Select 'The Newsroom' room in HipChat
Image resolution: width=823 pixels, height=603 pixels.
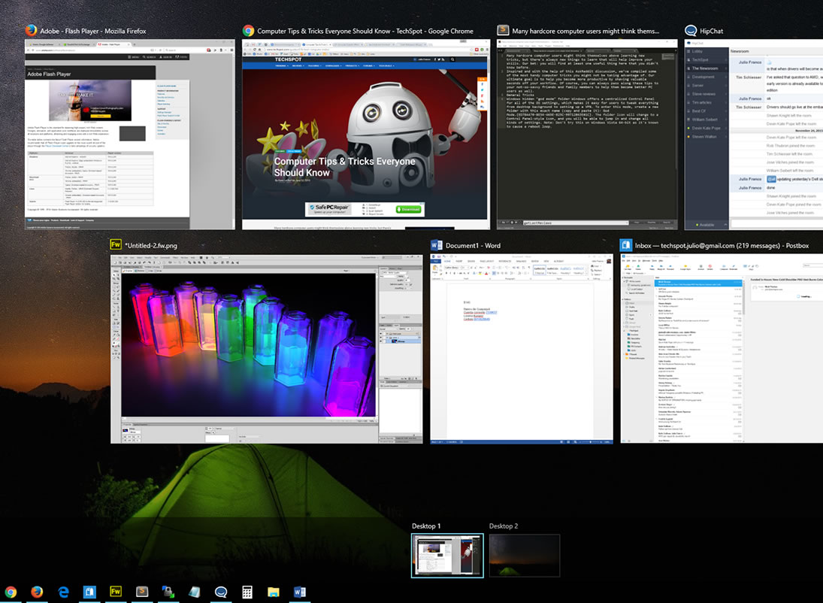tap(706, 68)
